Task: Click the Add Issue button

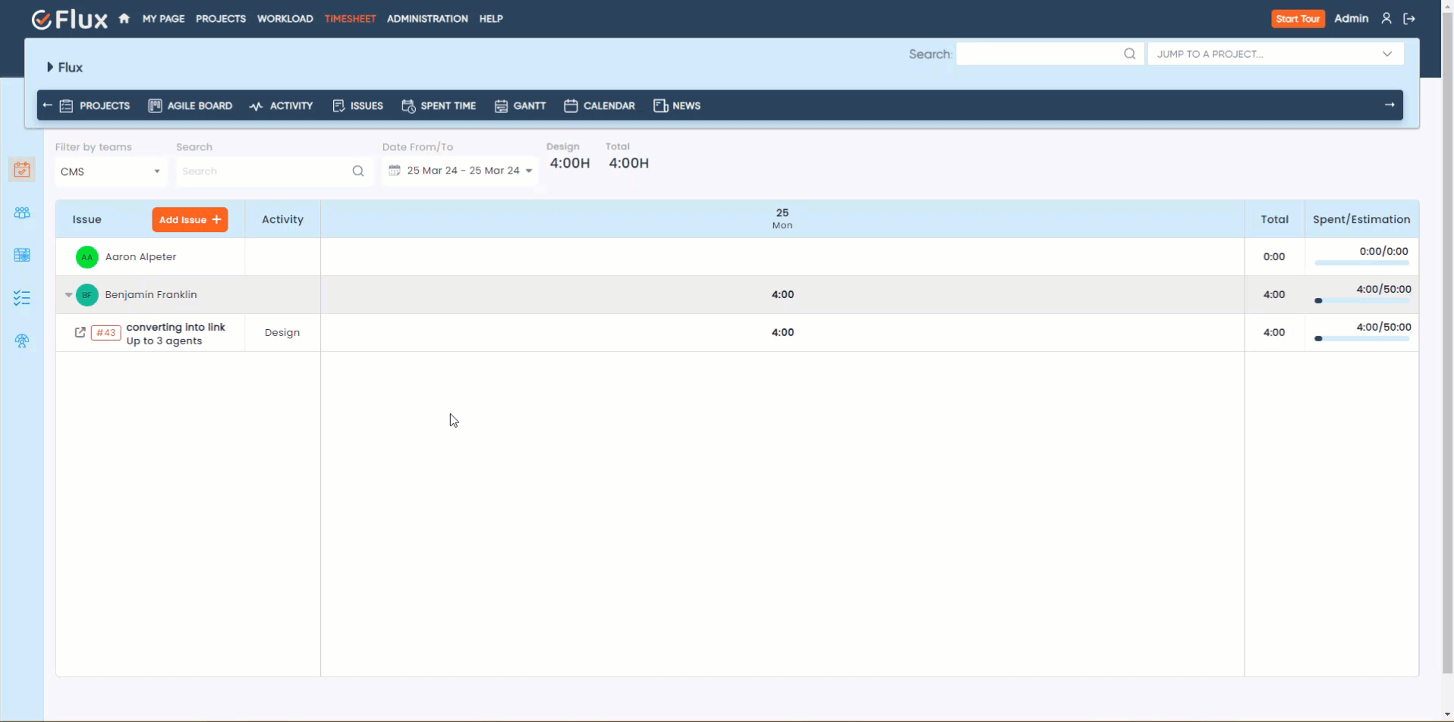Action: click(x=190, y=219)
